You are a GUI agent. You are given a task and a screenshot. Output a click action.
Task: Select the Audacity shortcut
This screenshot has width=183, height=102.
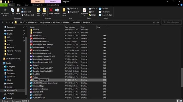coord(36,65)
